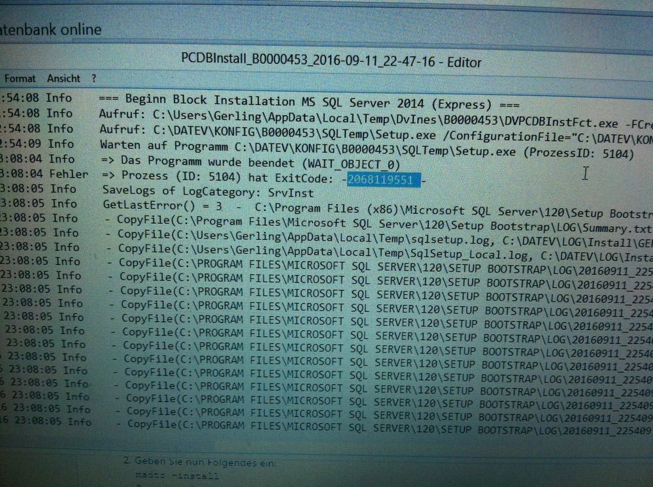Click the 'Summary.txt' file name
Viewport: 653px width, 487px height.
(617, 228)
